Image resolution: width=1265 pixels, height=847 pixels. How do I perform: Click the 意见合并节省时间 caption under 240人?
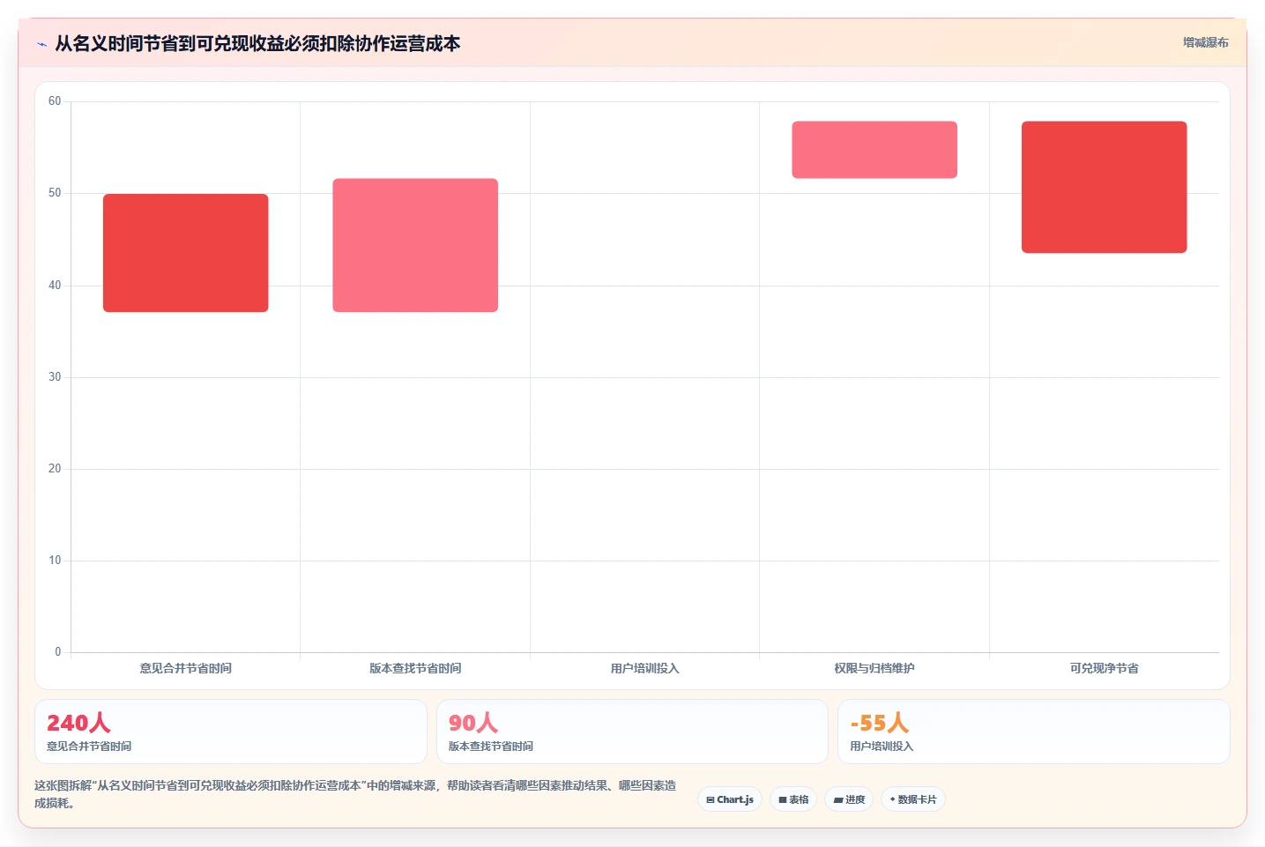(x=89, y=747)
